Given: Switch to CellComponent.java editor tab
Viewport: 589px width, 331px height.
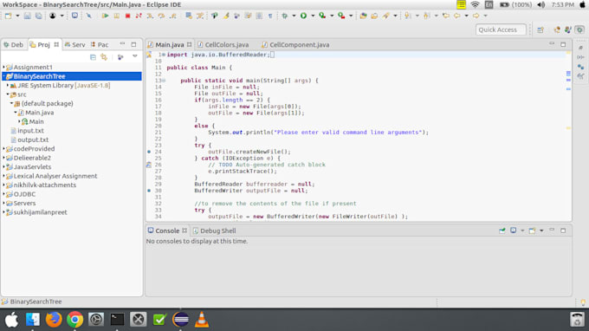Looking at the screenshot, I should [296, 45].
